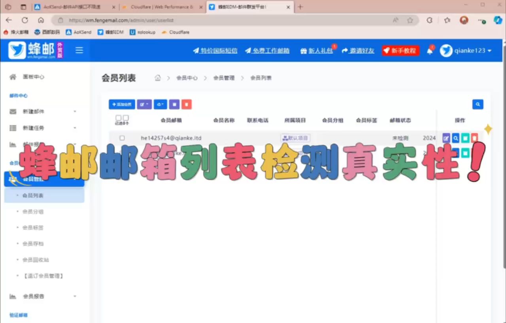Open the qianke123 account dropdown

tap(466, 51)
